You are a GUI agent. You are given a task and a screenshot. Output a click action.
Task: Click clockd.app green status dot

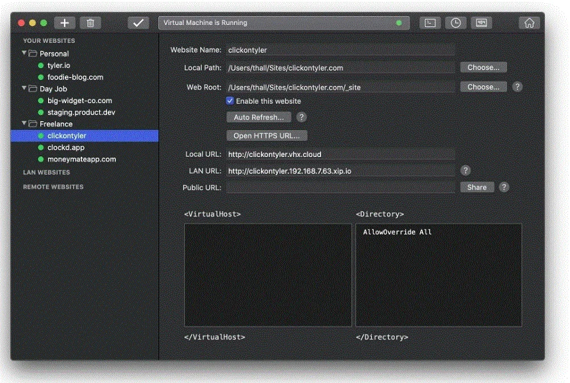point(41,147)
